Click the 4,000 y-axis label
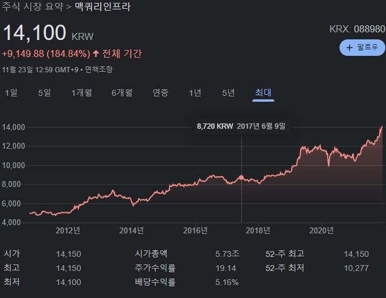The image size is (386, 298). coord(11,223)
